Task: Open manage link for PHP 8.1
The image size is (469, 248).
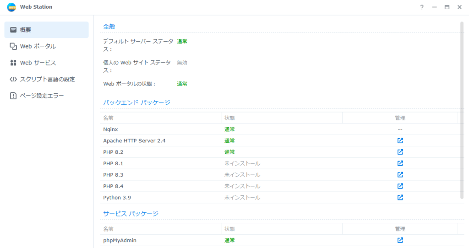Action: pos(400,163)
